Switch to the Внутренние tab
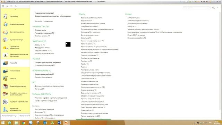This screenshot has width=222, height=125. 25,116
